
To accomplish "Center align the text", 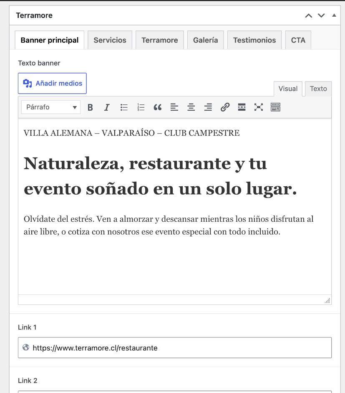I will click(x=191, y=107).
